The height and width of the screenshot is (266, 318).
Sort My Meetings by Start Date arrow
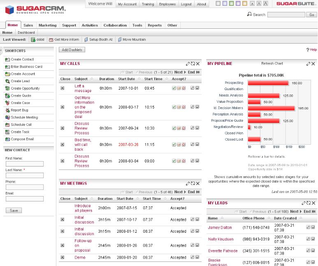click(x=137, y=199)
